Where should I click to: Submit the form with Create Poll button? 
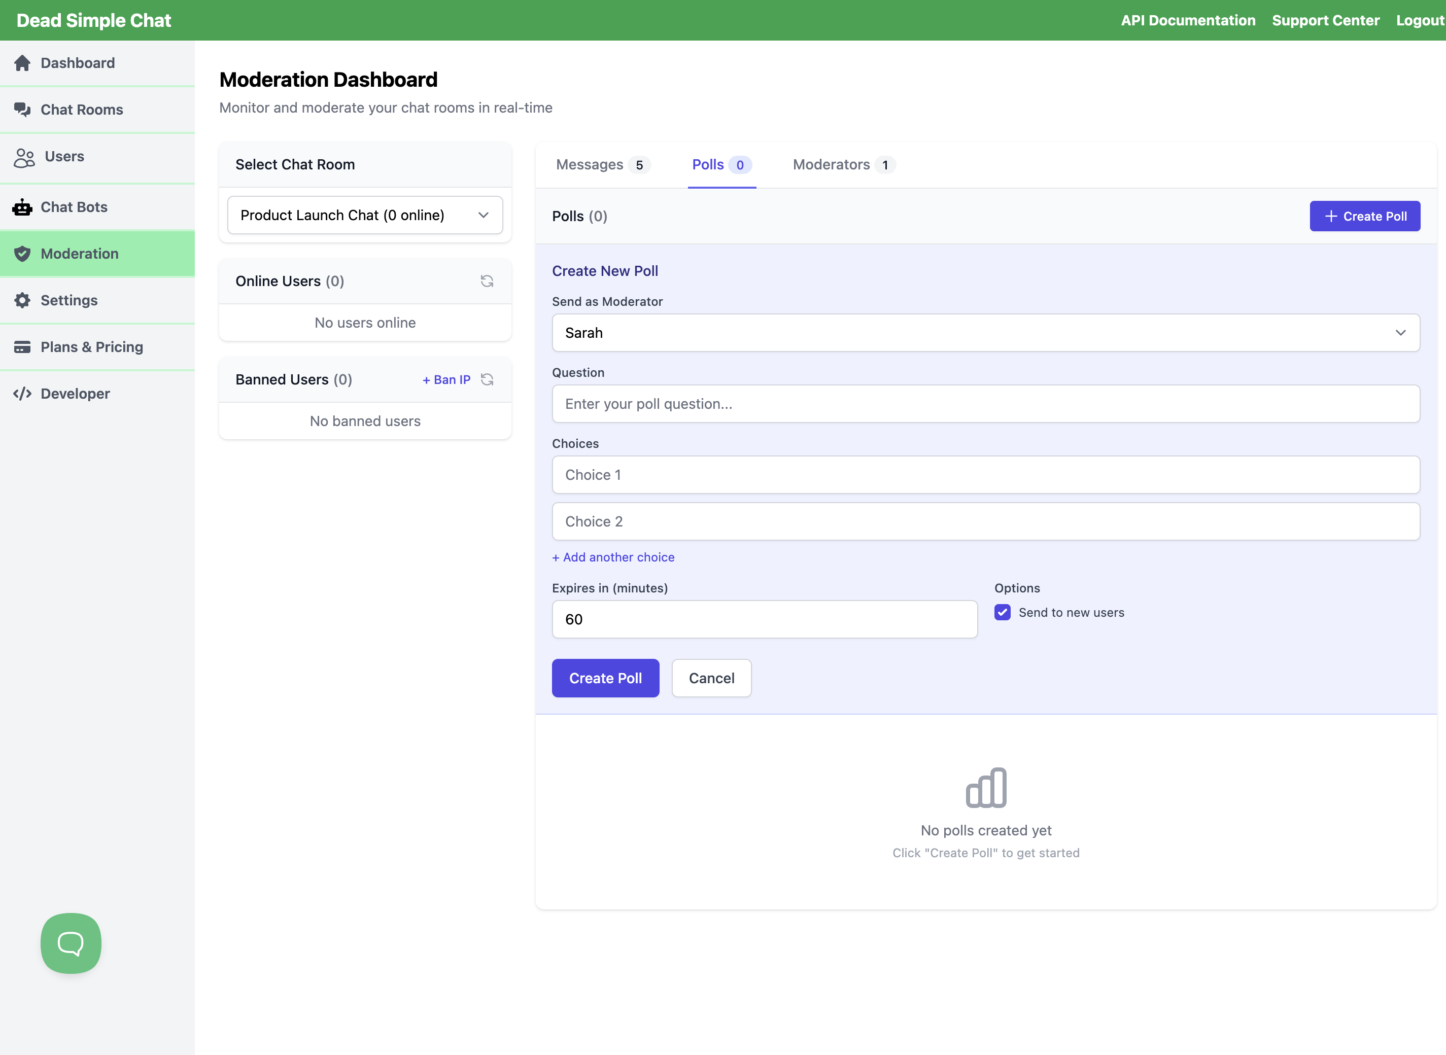(x=605, y=678)
